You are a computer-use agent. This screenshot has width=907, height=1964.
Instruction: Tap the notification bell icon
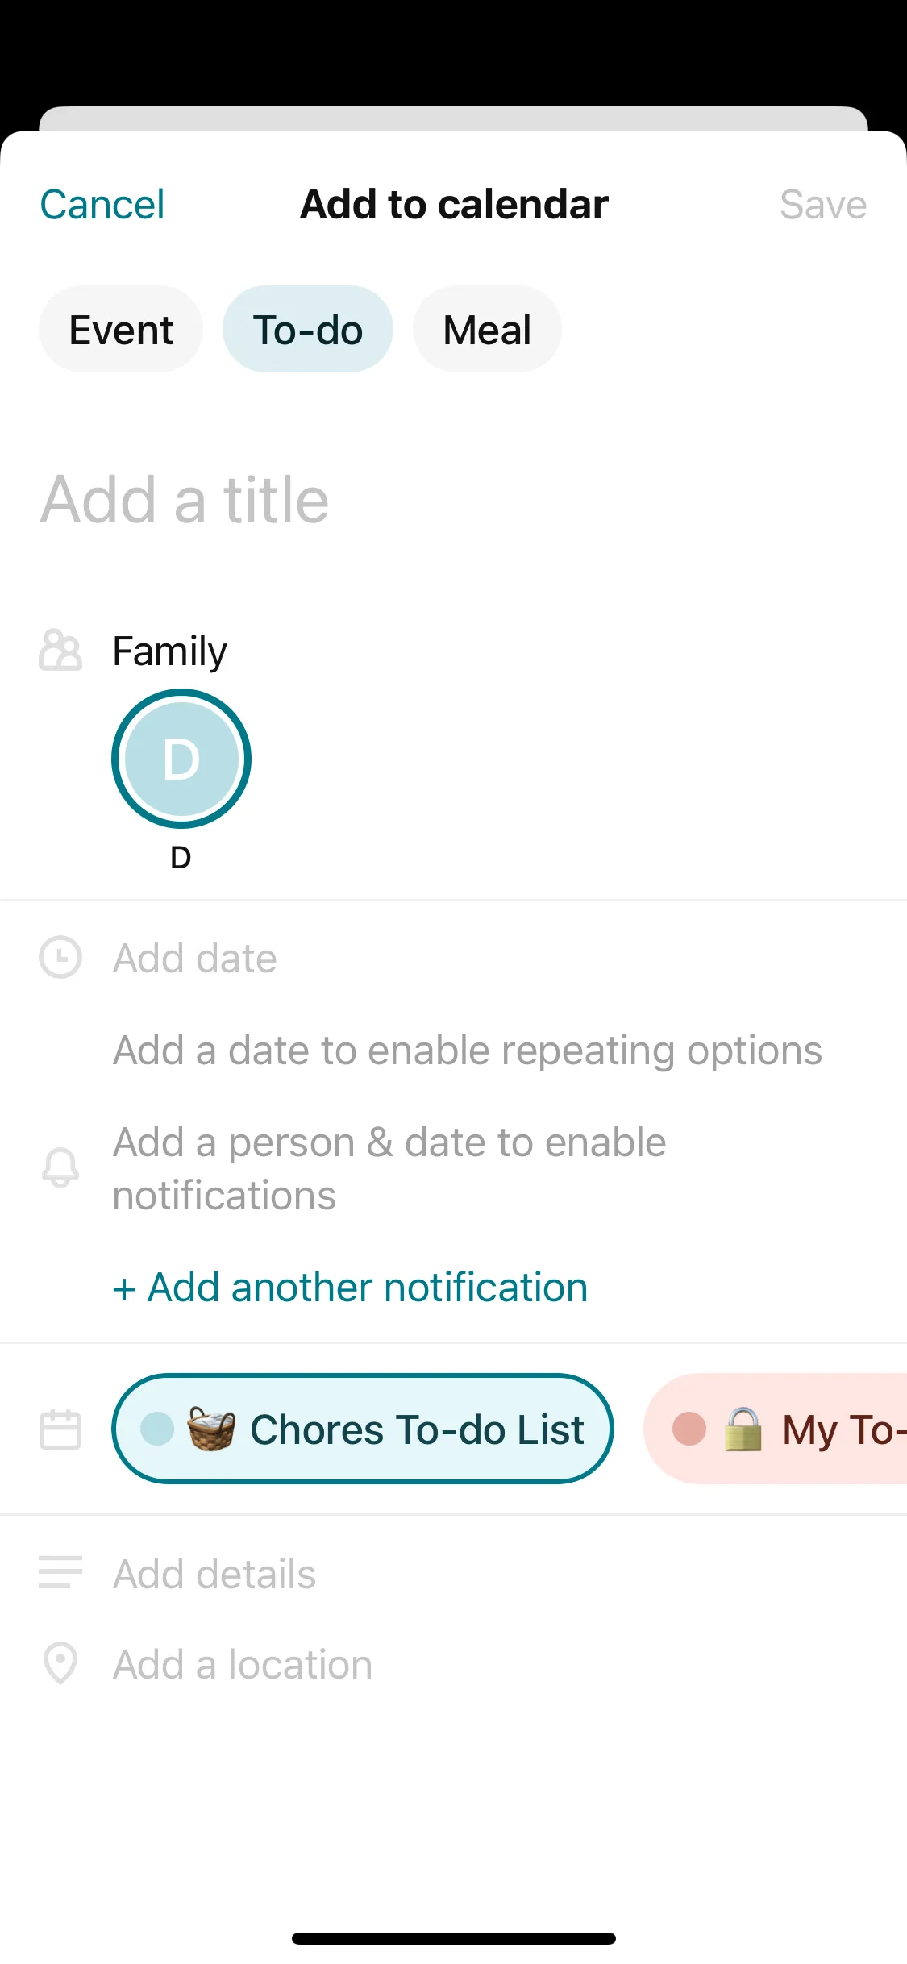click(x=60, y=1168)
